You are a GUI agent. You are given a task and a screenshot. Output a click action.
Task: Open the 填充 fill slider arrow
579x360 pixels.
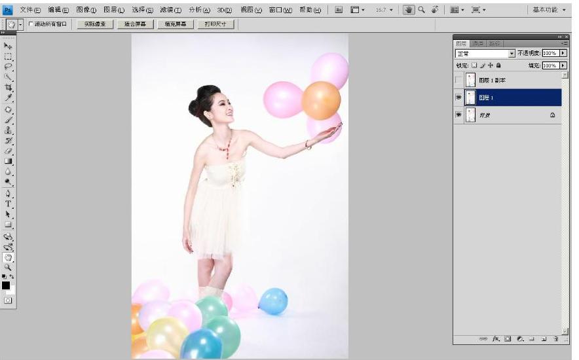563,65
